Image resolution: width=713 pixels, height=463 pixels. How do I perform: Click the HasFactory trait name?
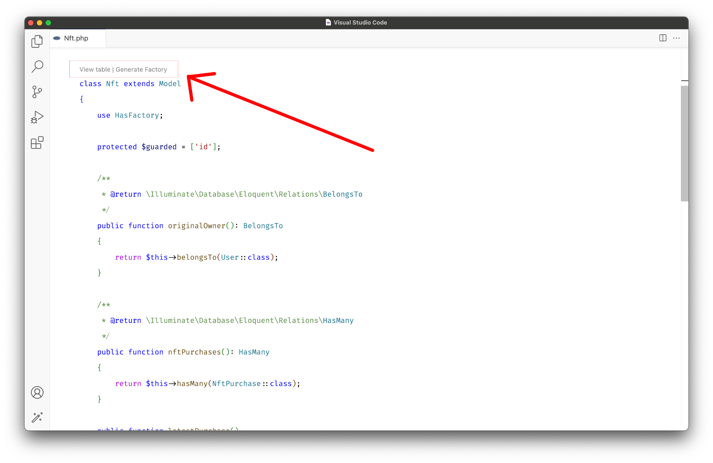[137, 116]
